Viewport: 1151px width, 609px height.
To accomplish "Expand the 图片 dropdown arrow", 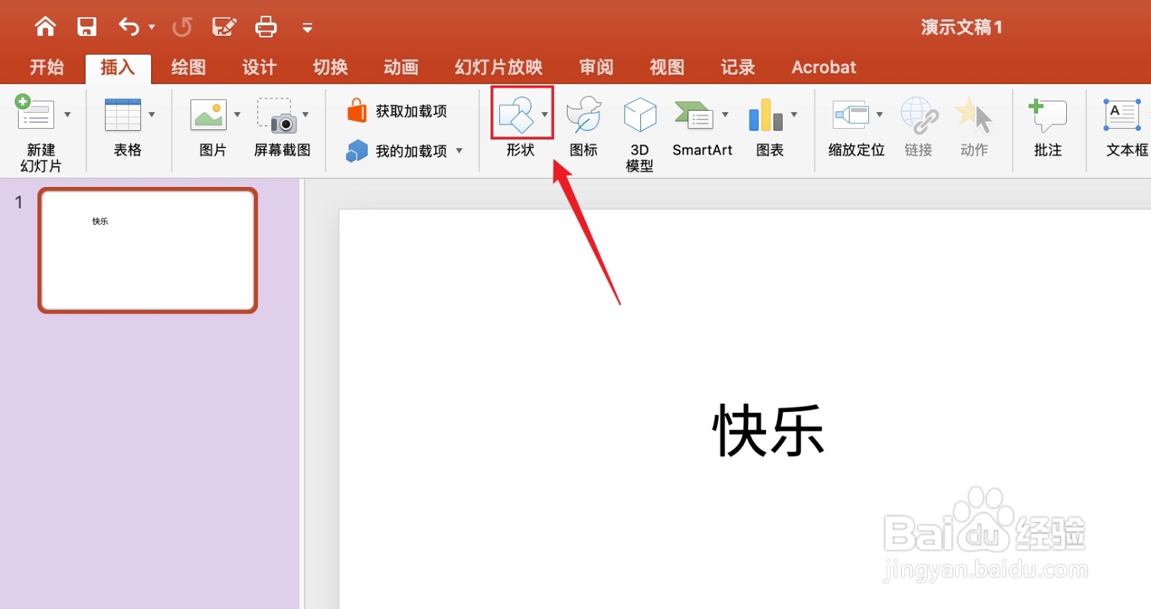I will point(237,114).
